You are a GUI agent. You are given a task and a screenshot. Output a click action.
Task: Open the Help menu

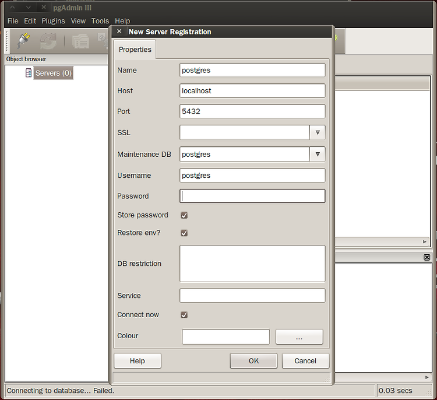(122, 21)
